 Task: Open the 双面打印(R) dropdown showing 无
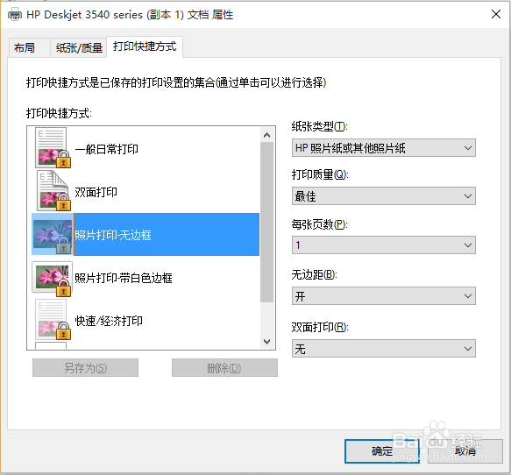(x=384, y=349)
